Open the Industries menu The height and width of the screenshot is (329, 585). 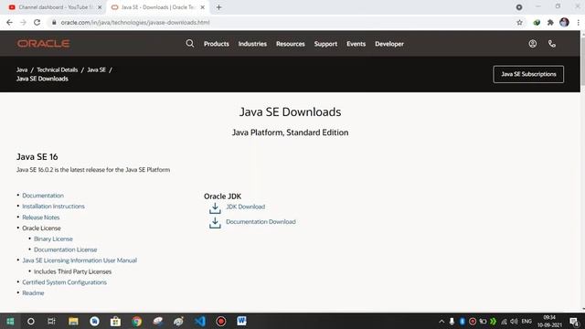pos(252,44)
